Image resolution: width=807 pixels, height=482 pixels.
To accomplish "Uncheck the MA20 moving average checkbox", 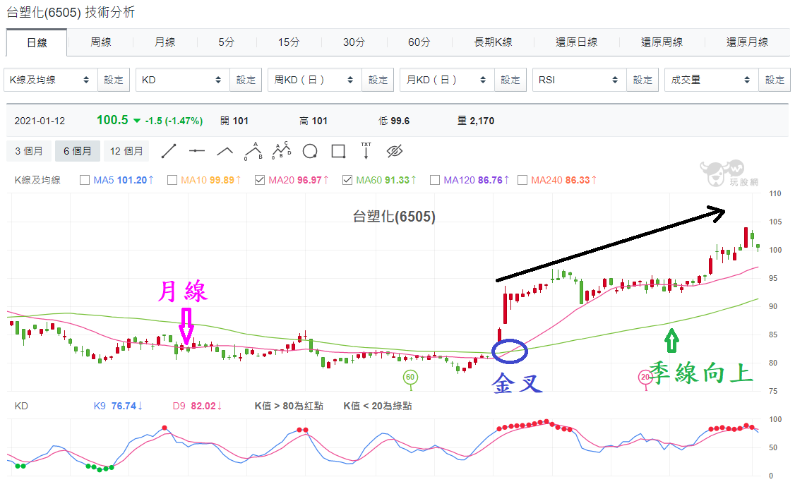I will click(260, 180).
